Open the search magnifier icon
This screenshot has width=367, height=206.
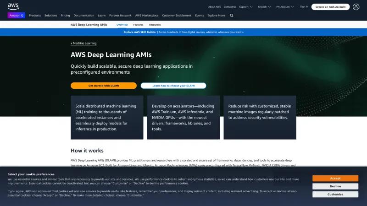click(232, 16)
